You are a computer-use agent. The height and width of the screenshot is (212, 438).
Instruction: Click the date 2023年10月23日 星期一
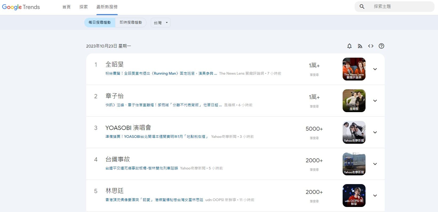(x=108, y=46)
